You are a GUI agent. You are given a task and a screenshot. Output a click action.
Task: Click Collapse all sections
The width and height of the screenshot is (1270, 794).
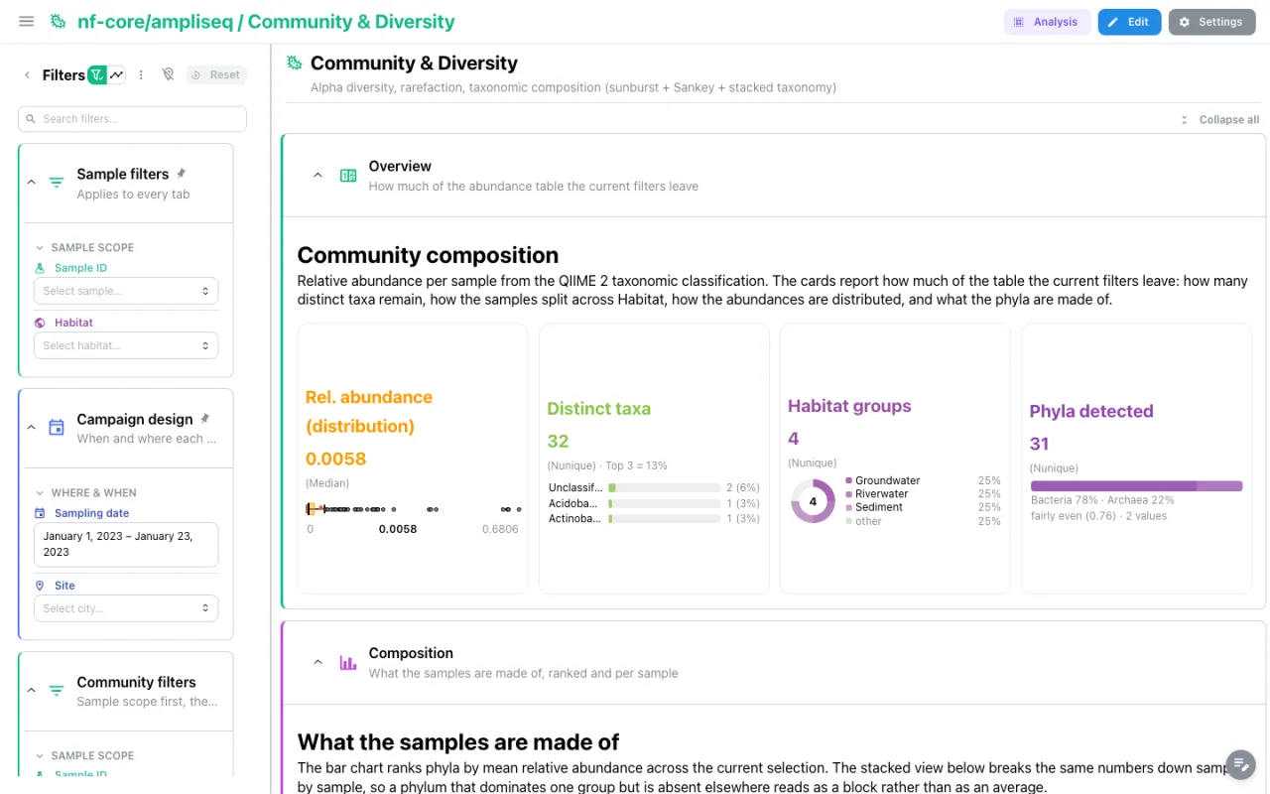[x=1219, y=120]
